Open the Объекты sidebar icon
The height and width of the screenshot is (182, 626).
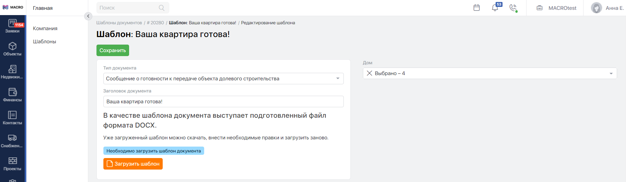coord(13,49)
